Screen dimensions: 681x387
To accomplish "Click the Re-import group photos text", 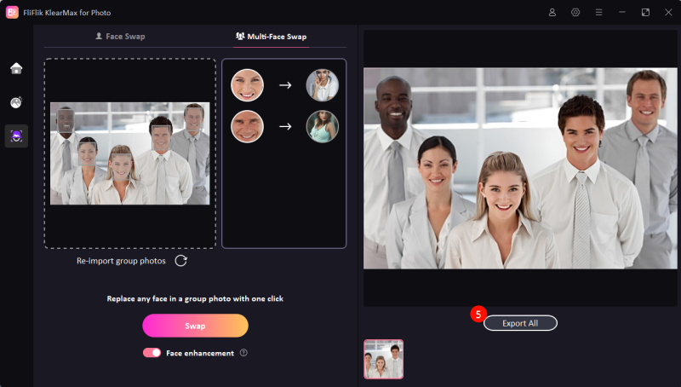I will 121,261.
